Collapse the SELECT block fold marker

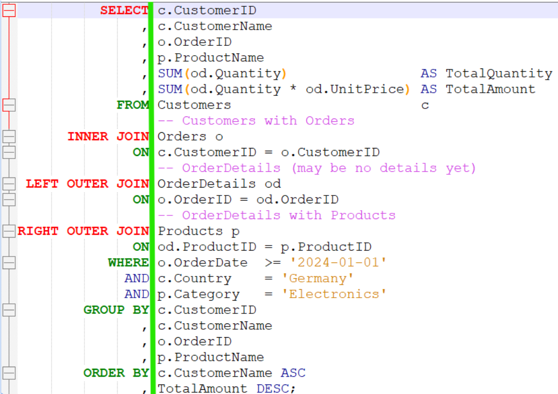[9, 11]
